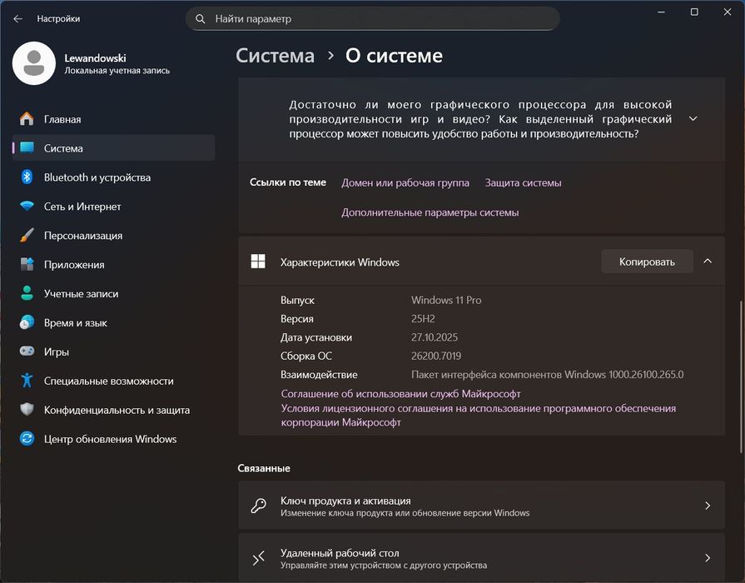Go to Сеть и Интернет
The width and height of the screenshot is (745, 583).
[113, 206]
